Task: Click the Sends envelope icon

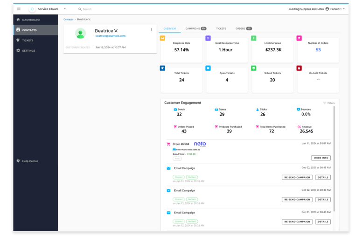Action: (175, 110)
